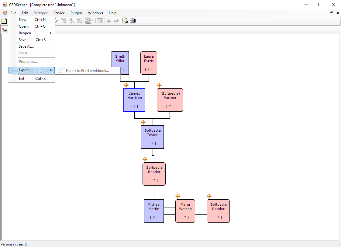This screenshot has height=247, width=341.
Task: Open the Help menu
Action: [x=113, y=13]
